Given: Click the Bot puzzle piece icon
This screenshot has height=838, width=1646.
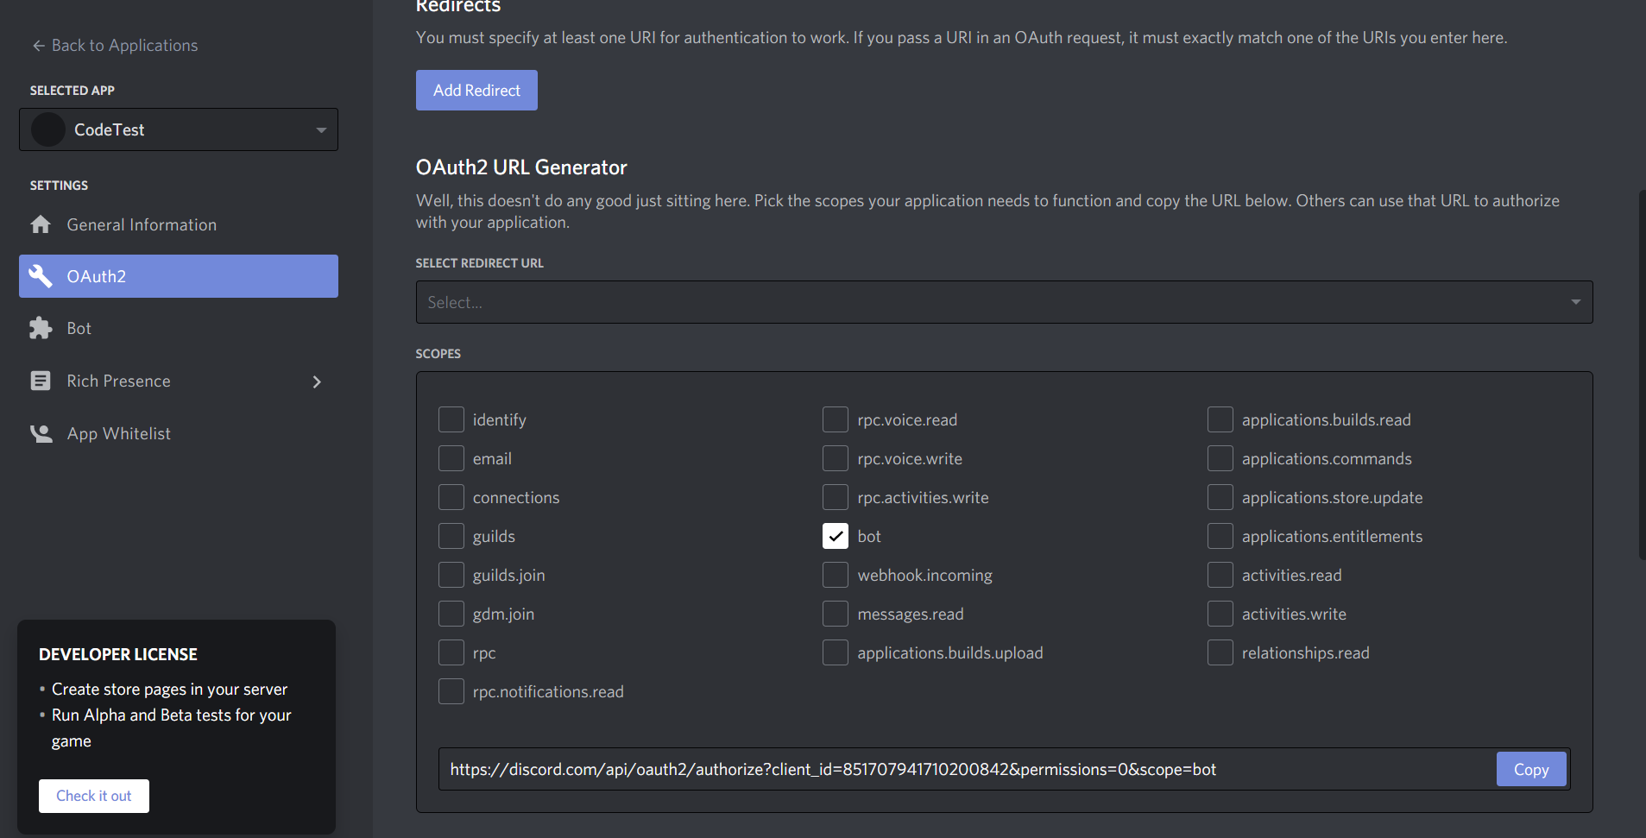Looking at the screenshot, I should (41, 328).
